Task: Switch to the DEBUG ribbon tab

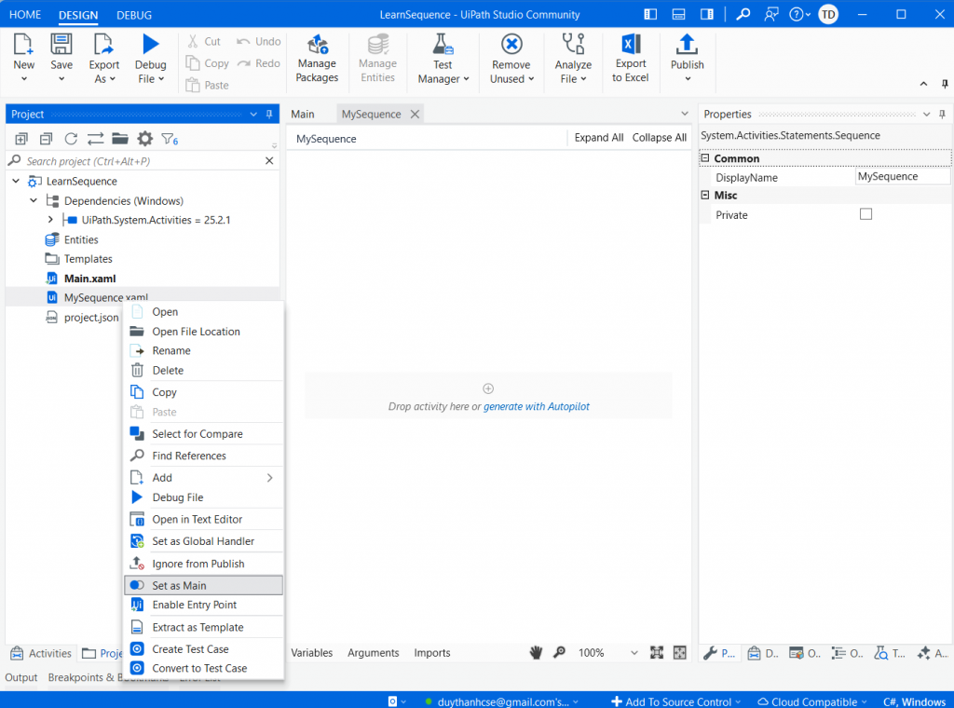Action: tap(134, 15)
